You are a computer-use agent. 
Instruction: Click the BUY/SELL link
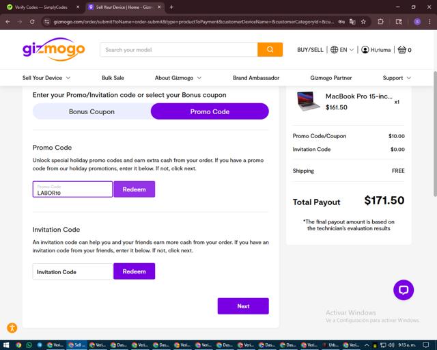[x=310, y=50]
